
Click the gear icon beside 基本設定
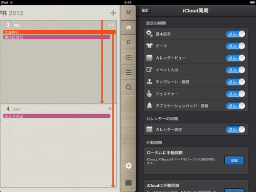click(150, 33)
